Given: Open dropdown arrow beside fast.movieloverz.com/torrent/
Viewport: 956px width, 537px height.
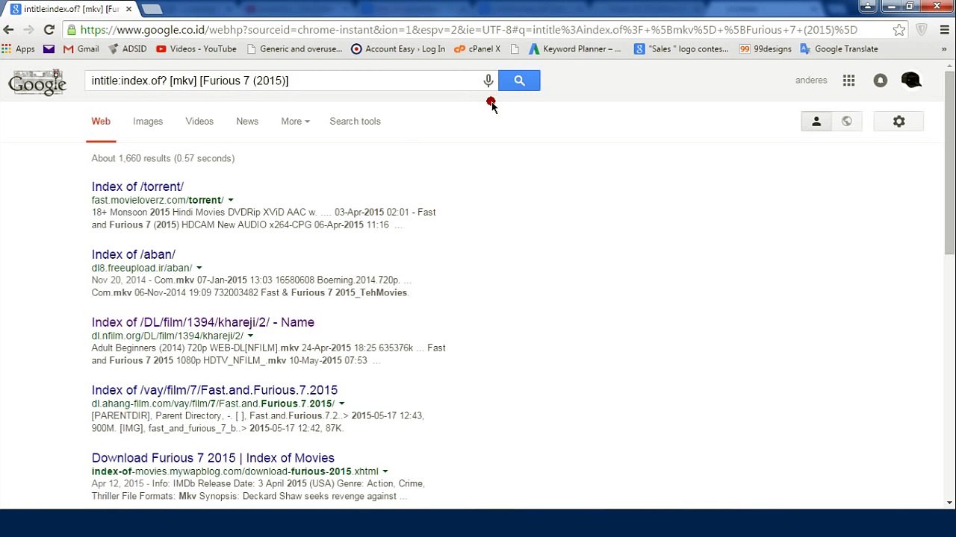Looking at the screenshot, I should tap(230, 200).
